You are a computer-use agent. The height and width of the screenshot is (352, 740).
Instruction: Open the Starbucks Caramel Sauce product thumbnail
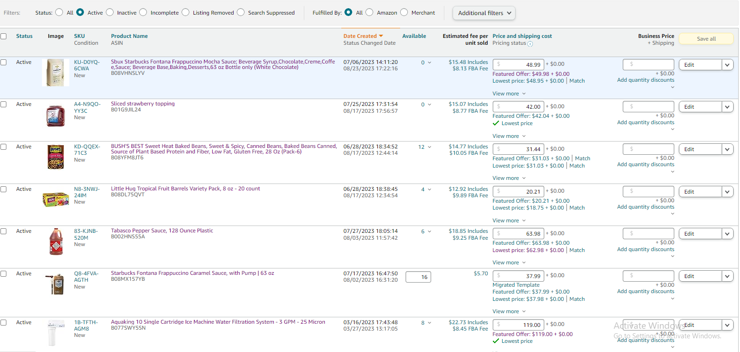click(56, 284)
